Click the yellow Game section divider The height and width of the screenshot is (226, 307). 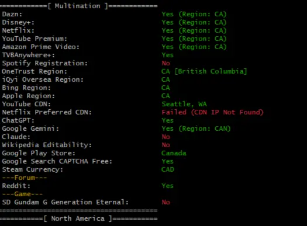[x=23, y=194]
